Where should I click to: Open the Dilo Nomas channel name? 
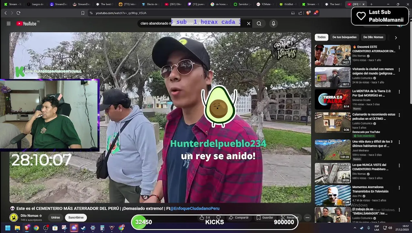(x=29, y=216)
